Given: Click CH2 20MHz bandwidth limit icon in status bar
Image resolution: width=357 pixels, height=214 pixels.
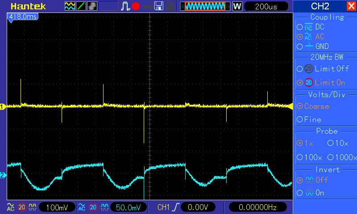Looking at the screenshot, I should (x=93, y=207).
